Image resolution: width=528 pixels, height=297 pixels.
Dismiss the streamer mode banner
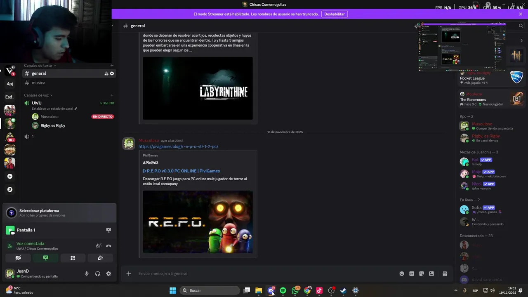coord(521,14)
